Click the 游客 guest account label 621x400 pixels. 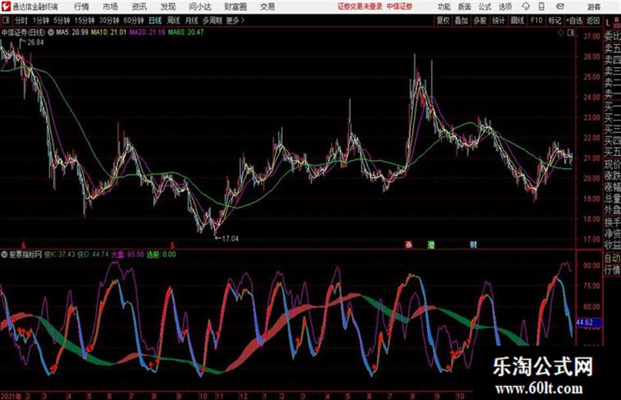tap(594, 7)
